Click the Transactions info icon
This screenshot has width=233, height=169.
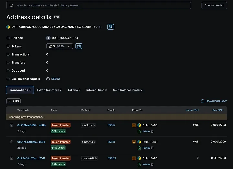click(8, 55)
